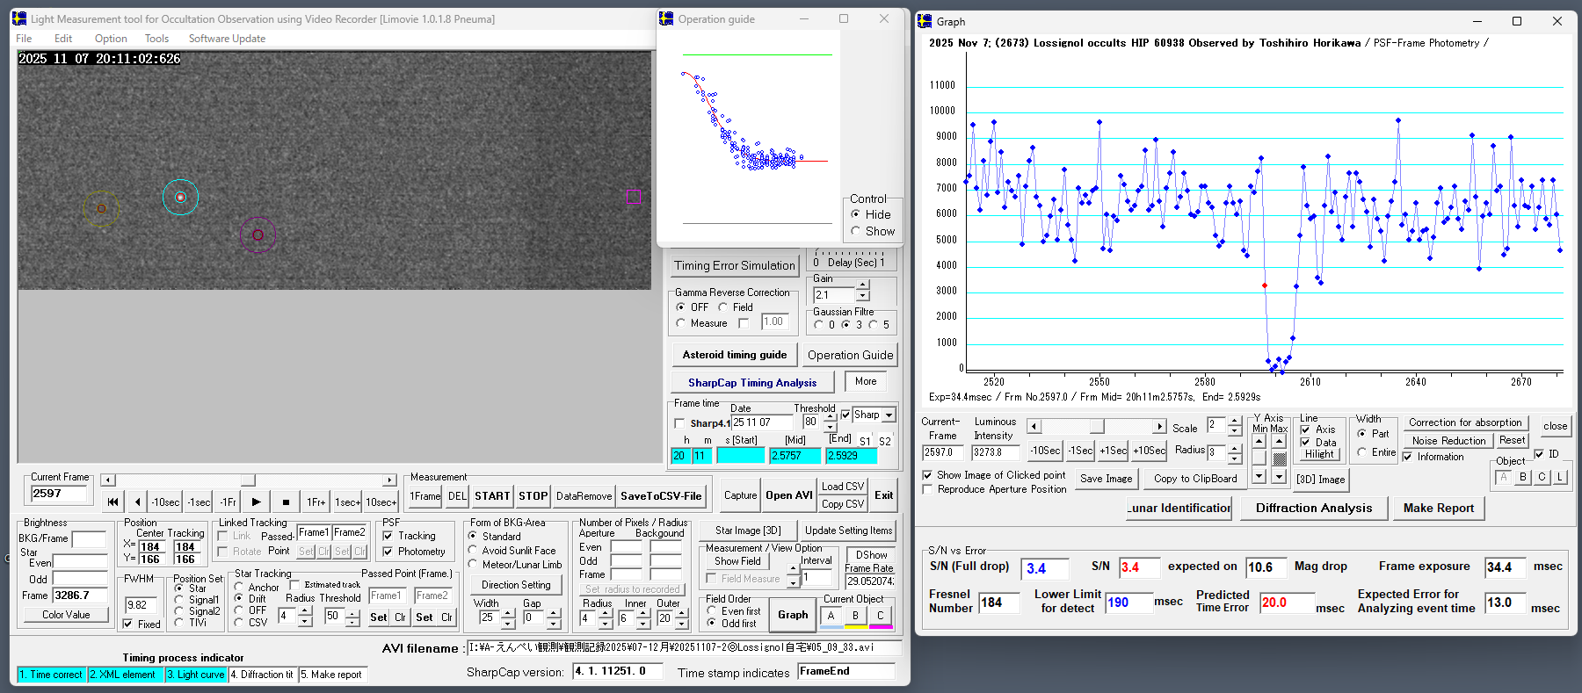Viewport: 1582px width, 693px height.
Task: Select current object B swatch
Action: point(855,616)
